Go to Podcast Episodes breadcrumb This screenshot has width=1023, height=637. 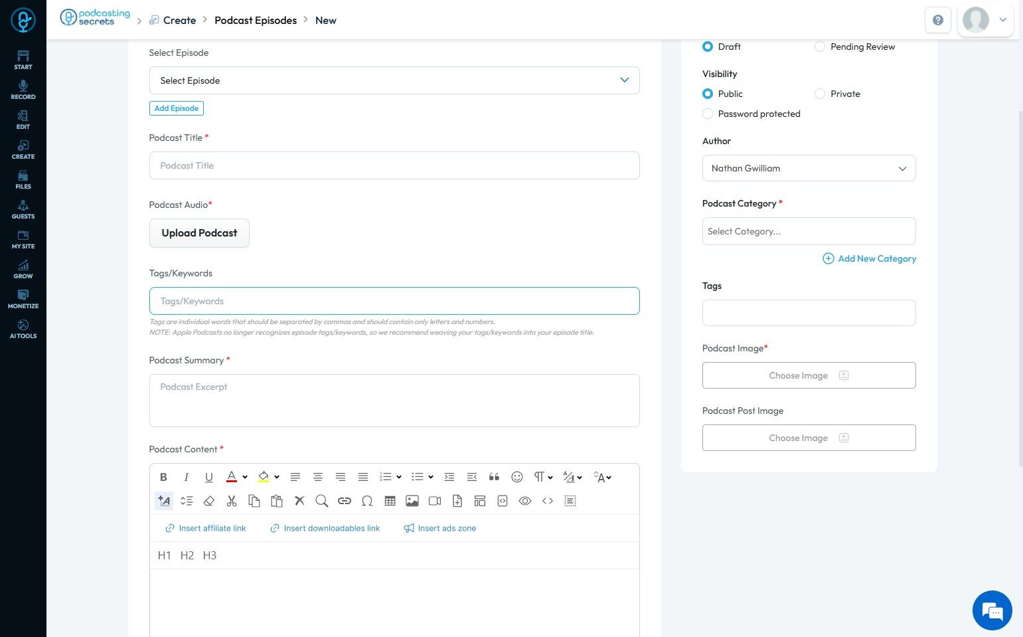pos(256,20)
